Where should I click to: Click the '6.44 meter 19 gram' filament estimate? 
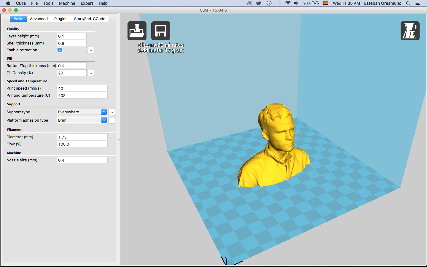pyautogui.click(x=161, y=50)
